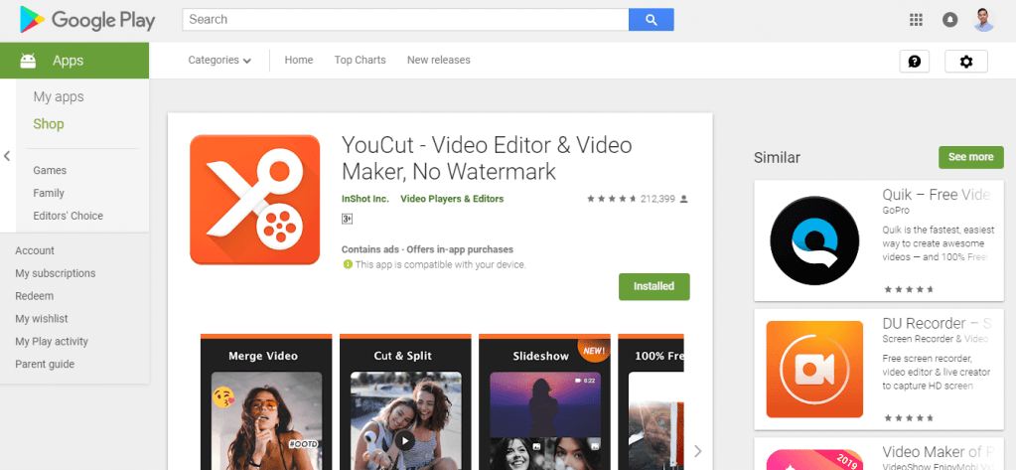Click the 3+ content rating badge

(x=347, y=219)
